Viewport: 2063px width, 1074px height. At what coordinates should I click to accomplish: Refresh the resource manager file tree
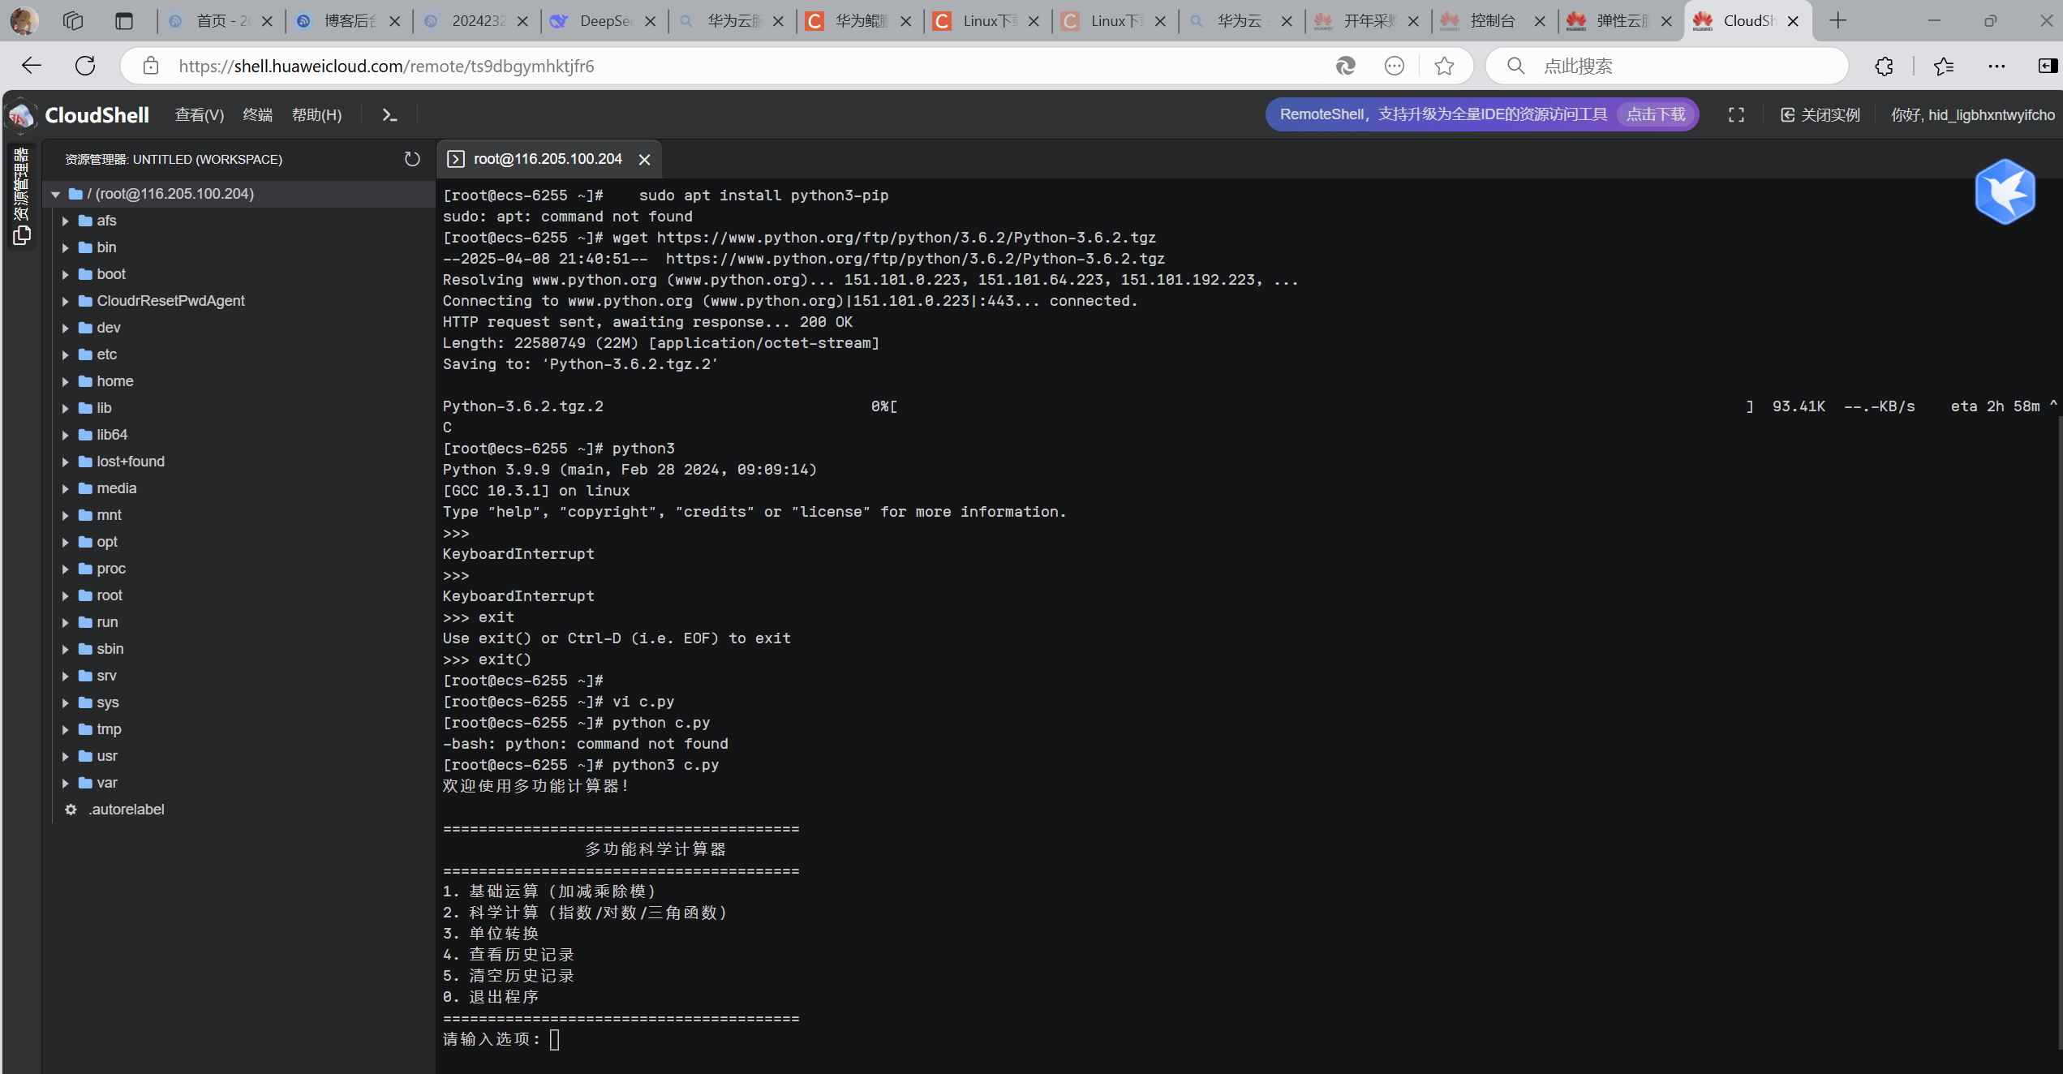pyautogui.click(x=412, y=159)
